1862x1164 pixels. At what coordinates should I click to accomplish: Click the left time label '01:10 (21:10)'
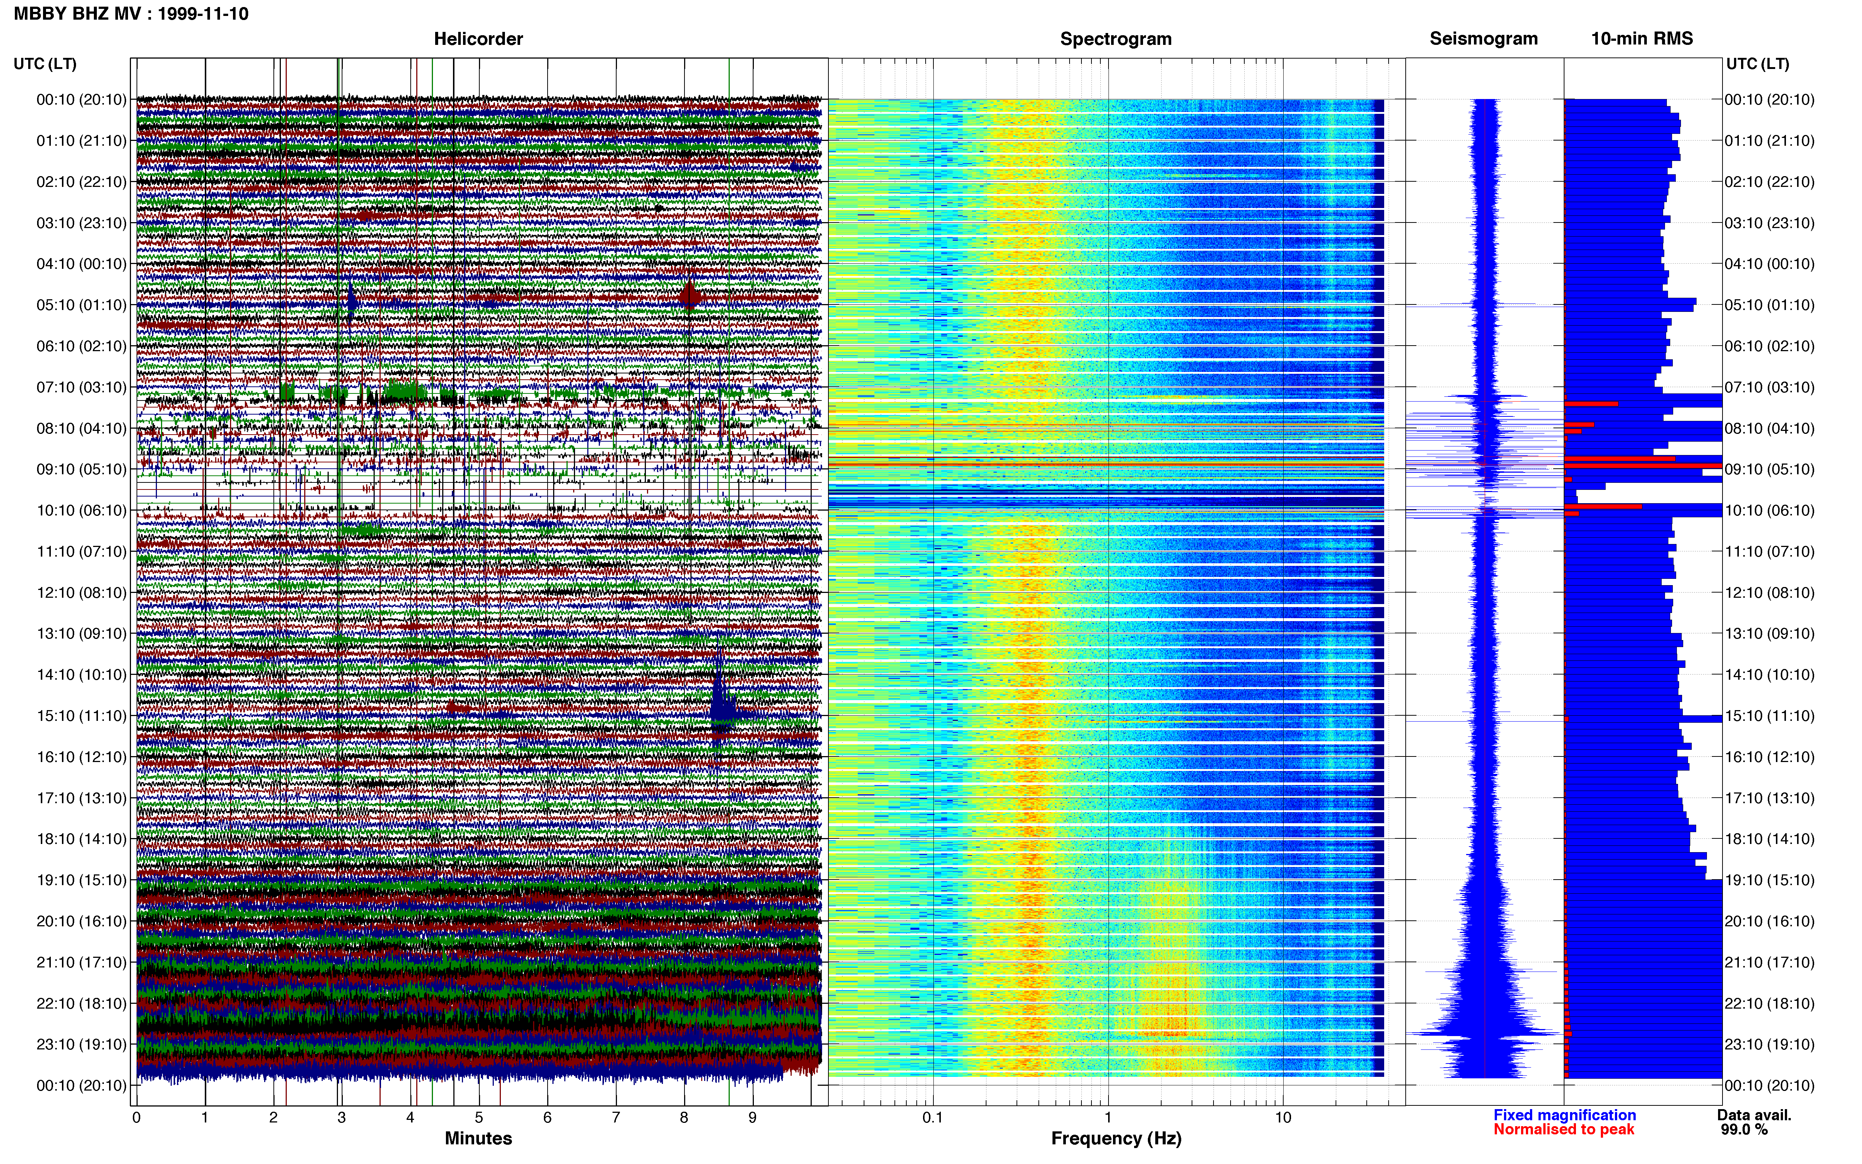click(x=81, y=140)
